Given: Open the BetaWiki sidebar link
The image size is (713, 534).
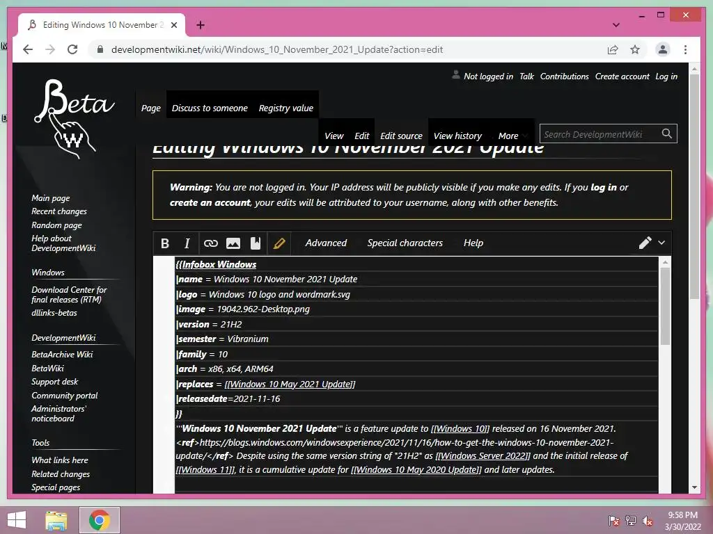Looking at the screenshot, I should click(x=48, y=369).
